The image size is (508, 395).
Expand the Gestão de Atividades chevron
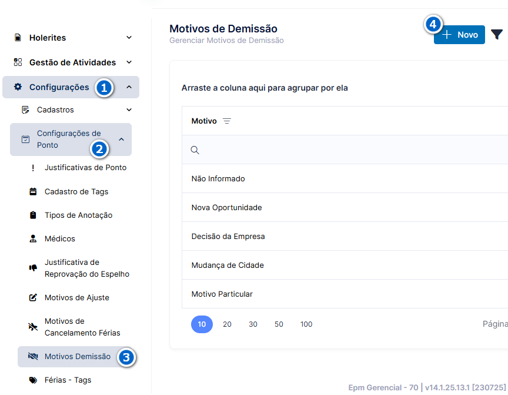pyautogui.click(x=129, y=62)
